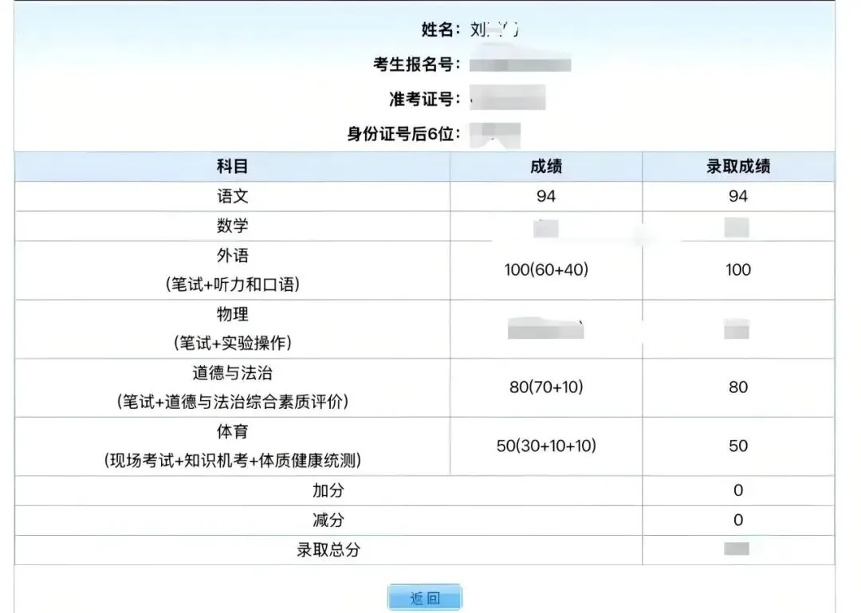Image resolution: width=861 pixels, height=613 pixels.
Task: Click the 外语 admission score 100
Action: tap(738, 269)
